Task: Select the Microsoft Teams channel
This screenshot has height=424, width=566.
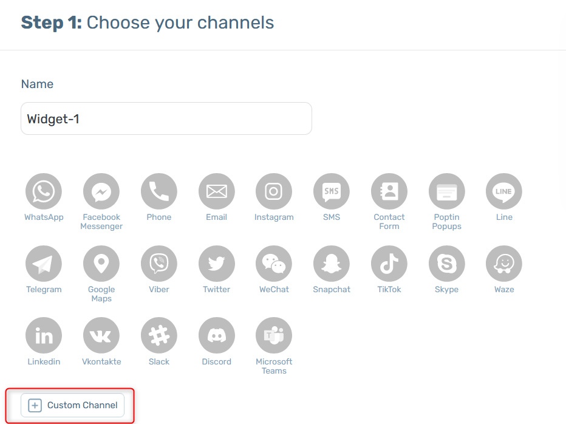Action: [274, 335]
